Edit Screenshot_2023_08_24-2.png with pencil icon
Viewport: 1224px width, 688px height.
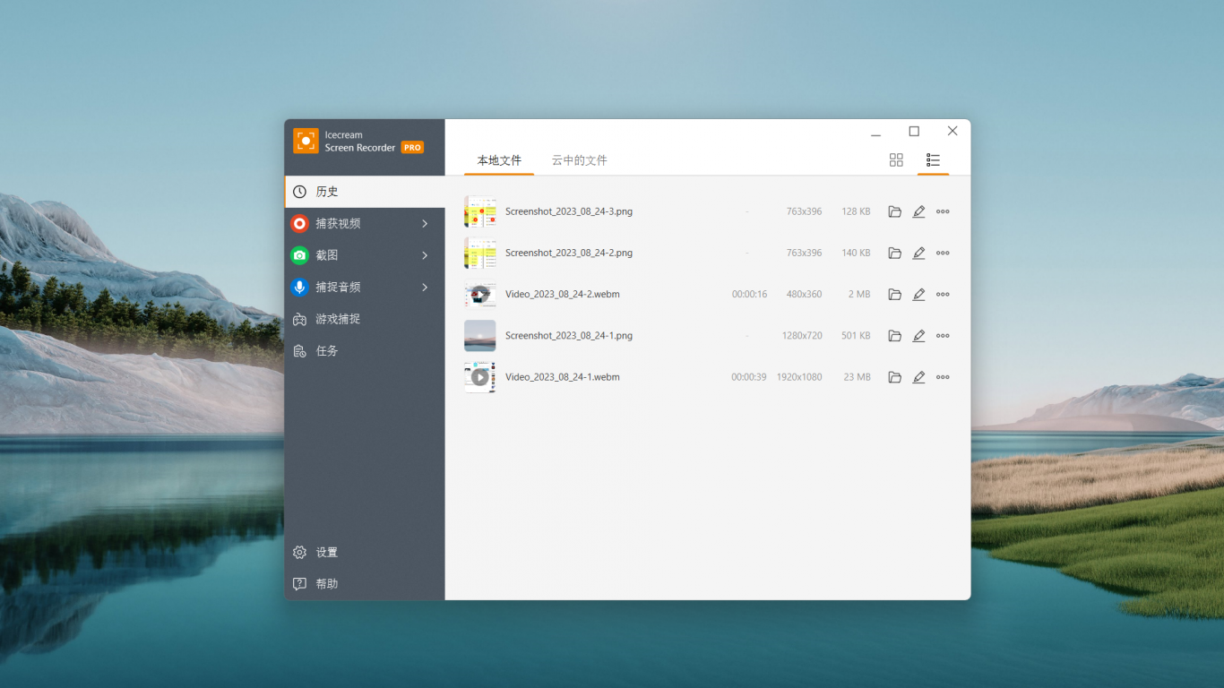pyautogui.click(x=918, y=254)
